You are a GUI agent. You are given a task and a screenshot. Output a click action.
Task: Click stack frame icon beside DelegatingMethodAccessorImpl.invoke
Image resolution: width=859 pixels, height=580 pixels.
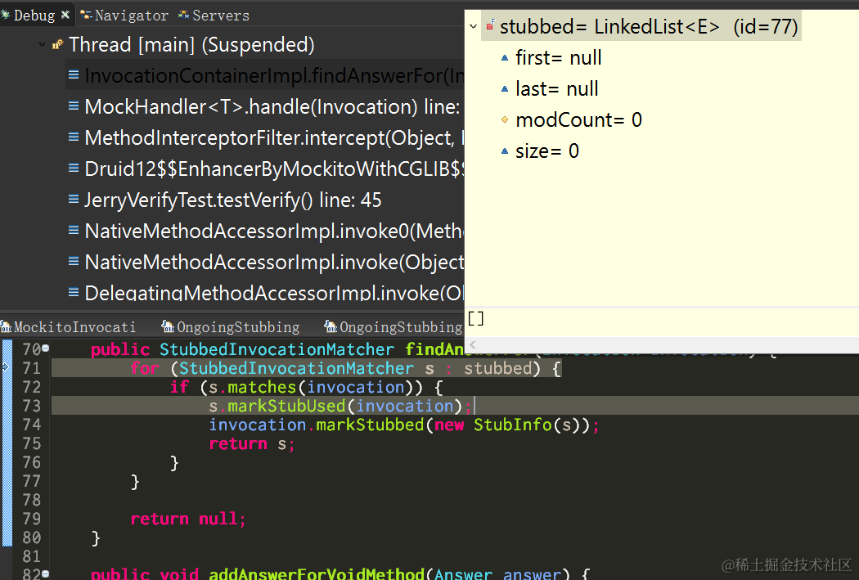tap(74, 293)
